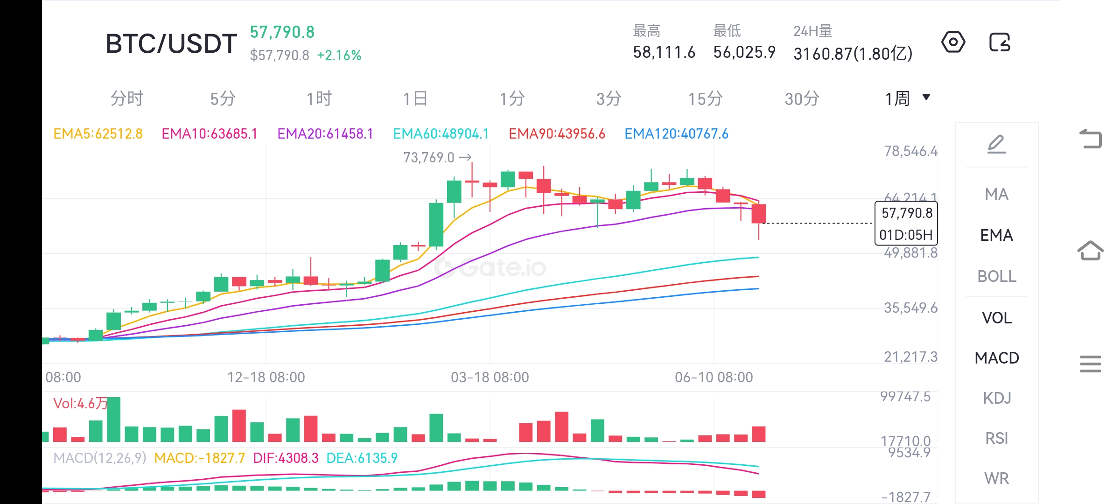
Task: Switch to the 1分 timeframe
Action: click(x=512, y=98)
